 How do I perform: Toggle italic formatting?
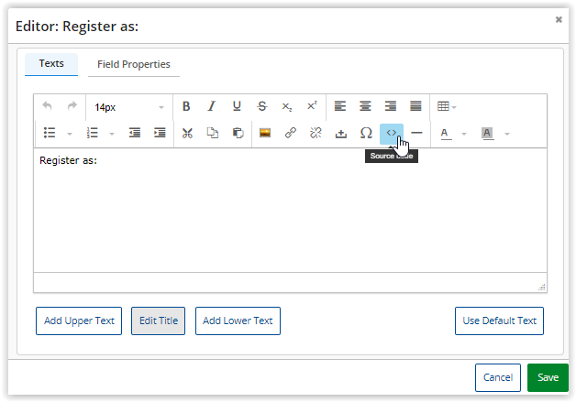211,106
